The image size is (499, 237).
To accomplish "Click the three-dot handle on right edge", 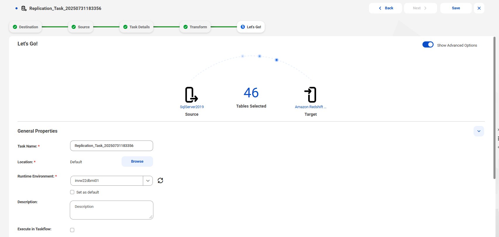I will 498,138.
